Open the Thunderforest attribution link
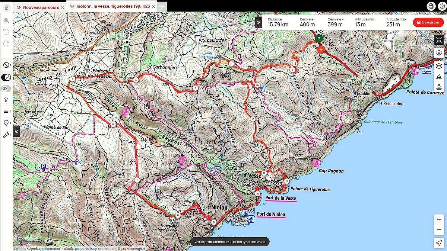This screenshot has width=447, height=251. 49,249
